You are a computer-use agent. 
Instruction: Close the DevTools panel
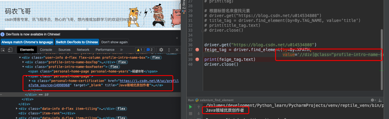(x=177, y=50)
